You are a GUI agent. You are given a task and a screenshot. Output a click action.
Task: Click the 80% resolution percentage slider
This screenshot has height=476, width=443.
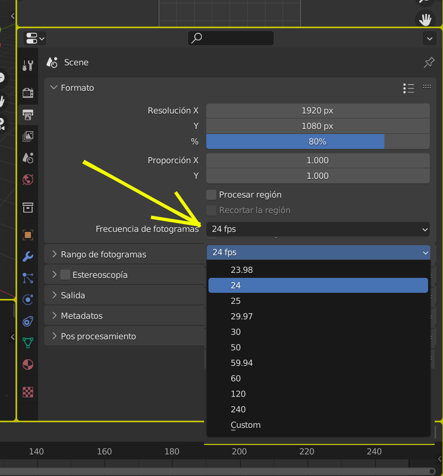click(x=317, y=142)
